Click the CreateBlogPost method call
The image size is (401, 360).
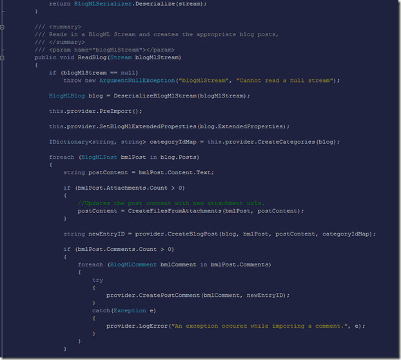[193, 234]
